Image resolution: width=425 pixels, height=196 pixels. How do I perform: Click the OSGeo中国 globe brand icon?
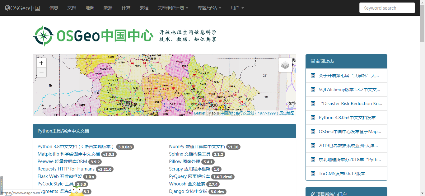click(7, 8)
